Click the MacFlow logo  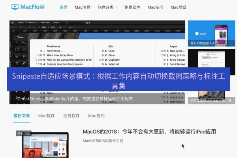click(28, 7)
